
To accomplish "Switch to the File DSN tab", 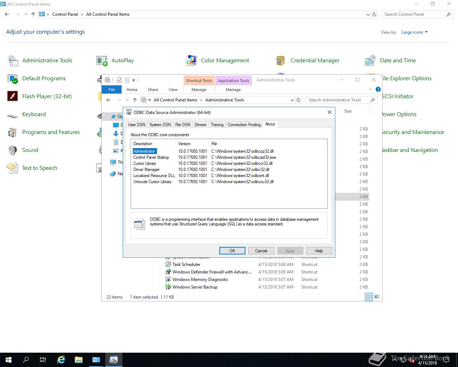I will click(x=182, y=125).
